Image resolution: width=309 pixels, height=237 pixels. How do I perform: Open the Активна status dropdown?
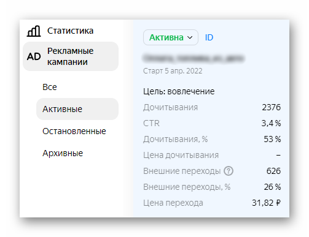tap(171, 37)
